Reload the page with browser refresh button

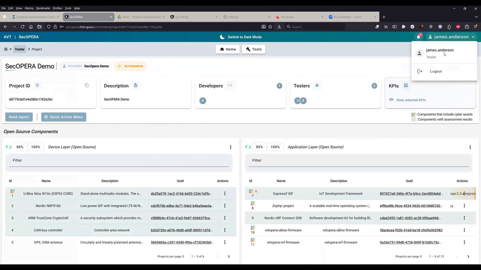pyautogui.click(x=22, y=27)
